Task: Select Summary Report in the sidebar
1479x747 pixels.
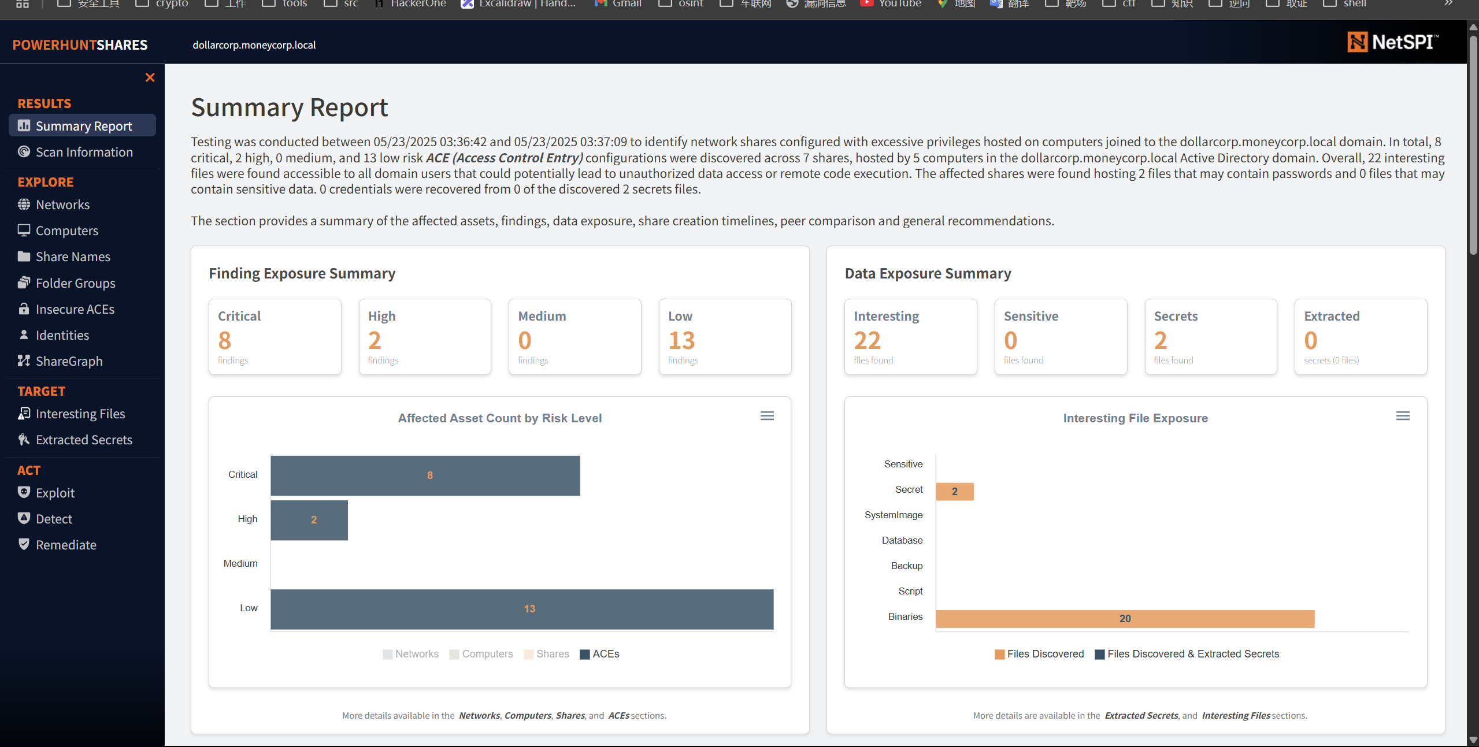Action: tap(83, 125)
